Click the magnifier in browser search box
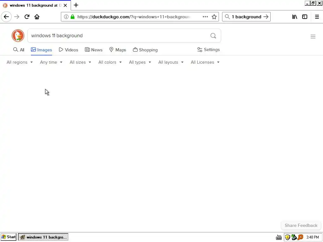This screenshot has height=242, width=323. point(227,17)
